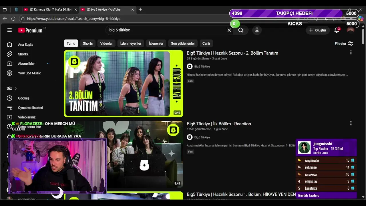Click the magnifier search button
This screenshot has height=206, width=366.
pos(241,30)
